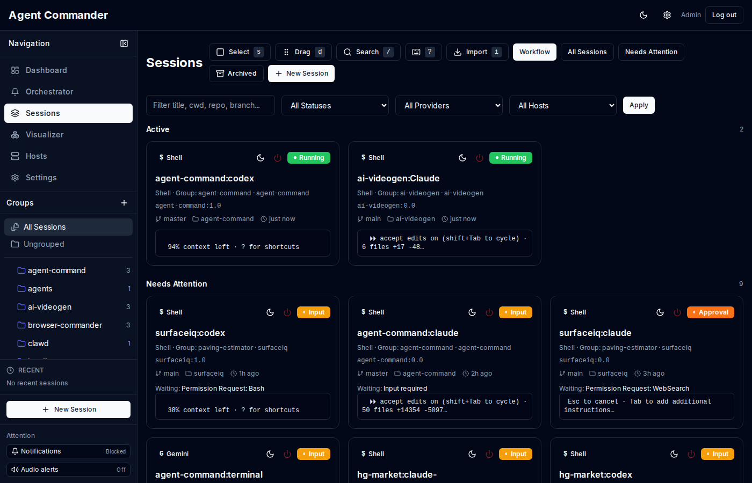752x483 pixels.
Task: Add a new group with plus icon
Action: click(x=124, y=203)
